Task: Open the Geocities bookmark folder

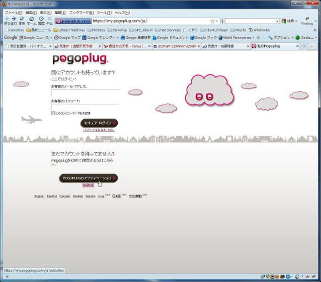Action: click(x=14, y=30)
